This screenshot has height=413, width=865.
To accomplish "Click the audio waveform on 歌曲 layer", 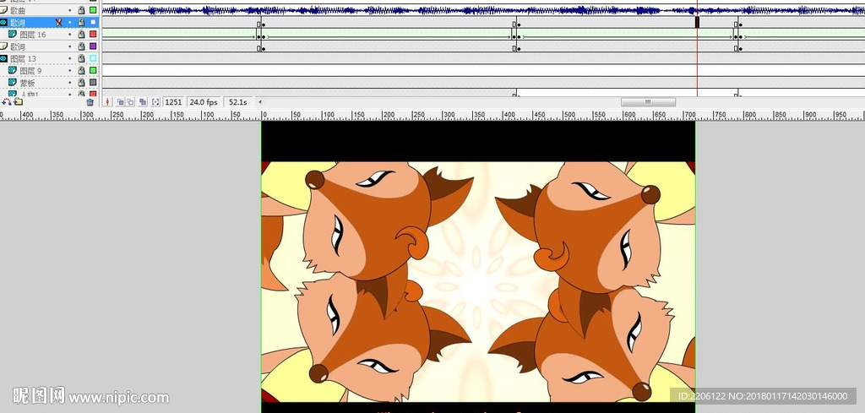I will [x=483, y=10].
